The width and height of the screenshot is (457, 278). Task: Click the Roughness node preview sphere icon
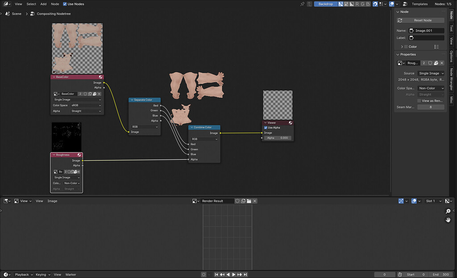point(79,155)
